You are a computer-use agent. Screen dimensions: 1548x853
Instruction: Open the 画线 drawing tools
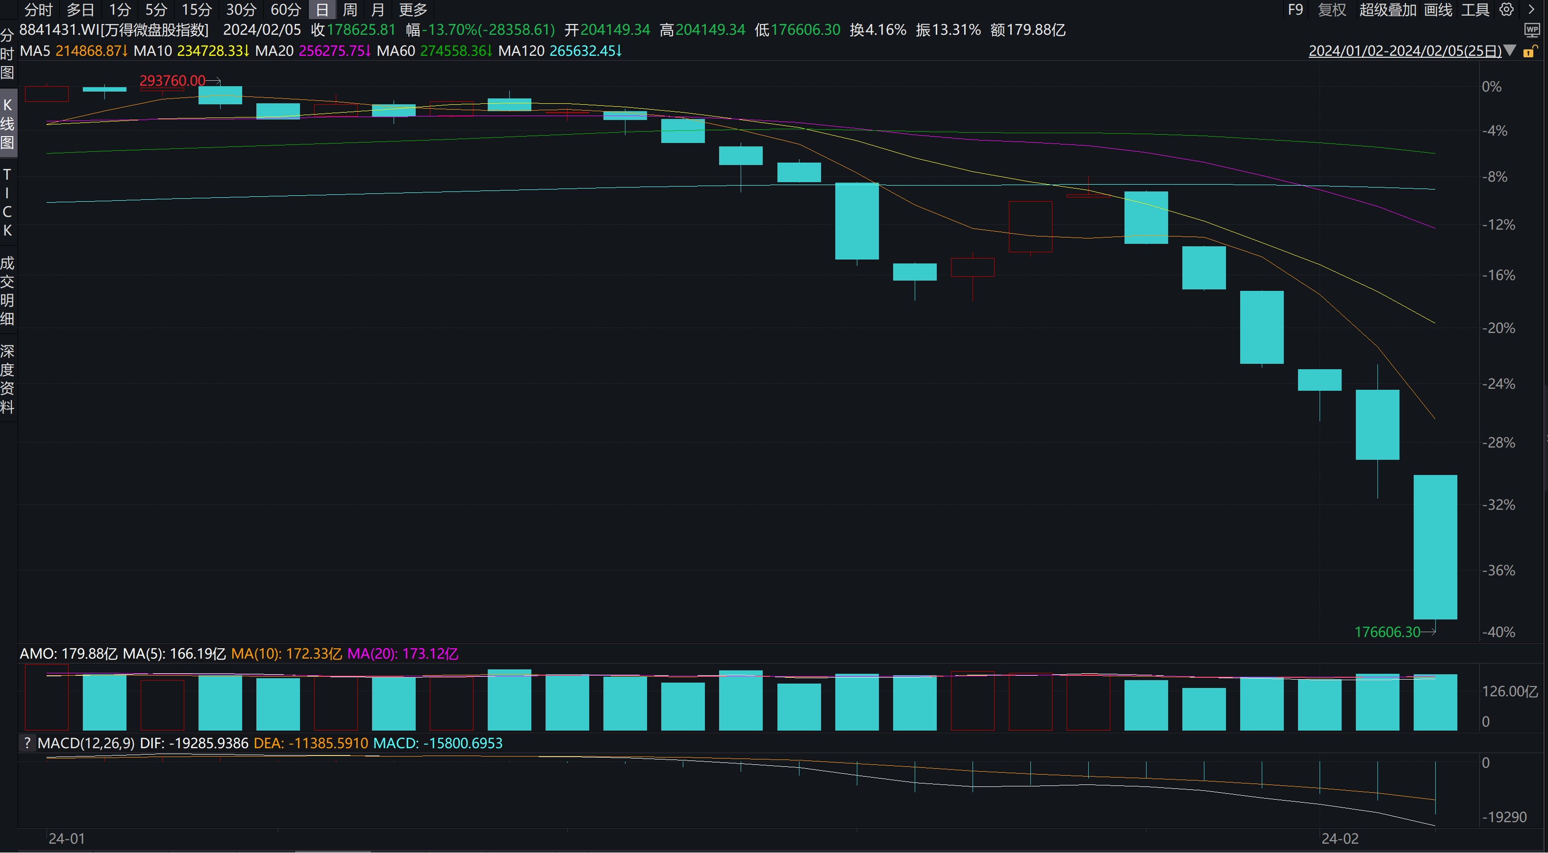coord(1437,10)
